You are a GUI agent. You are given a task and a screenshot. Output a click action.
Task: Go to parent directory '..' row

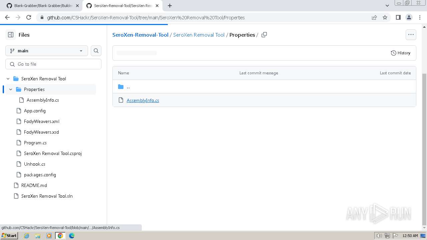tap(264, 87)
